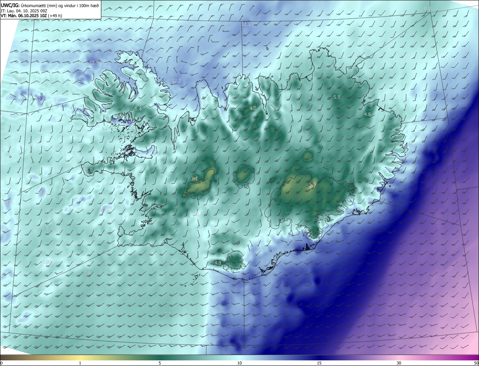Click the 10.2 value label in southwest Iceland interior
This screenshot has width=479, height=366.
tap(198, 214)
